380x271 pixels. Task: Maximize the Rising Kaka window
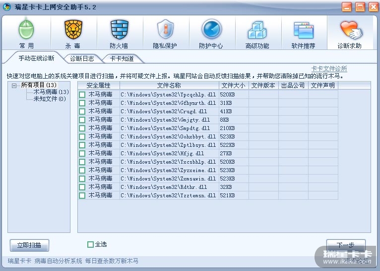[x=360, y=7]
